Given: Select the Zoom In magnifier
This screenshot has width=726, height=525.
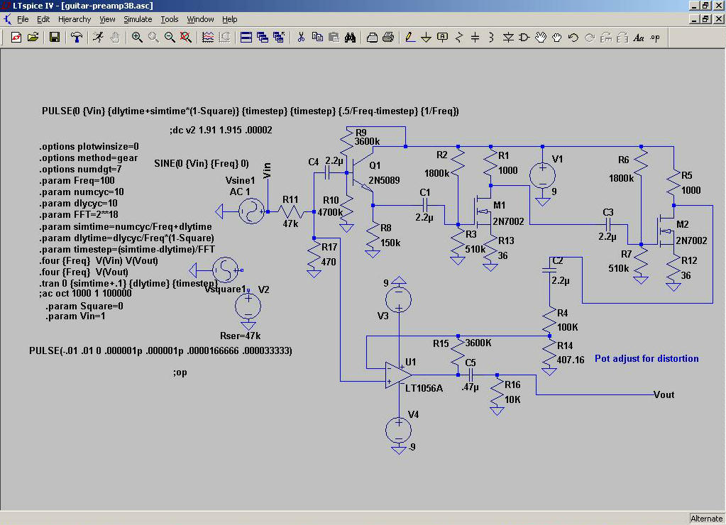Looking at the screenshot, I should [136, 38].
